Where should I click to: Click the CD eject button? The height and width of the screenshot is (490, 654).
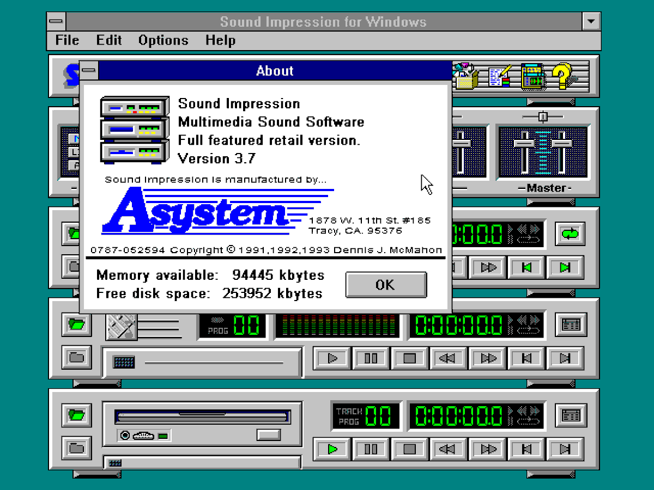pyautogui.click(x=269, y=434)
